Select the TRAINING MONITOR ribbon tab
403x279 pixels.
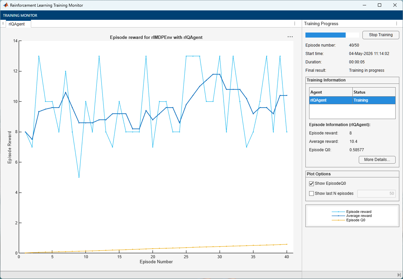(x=20, y=15)
